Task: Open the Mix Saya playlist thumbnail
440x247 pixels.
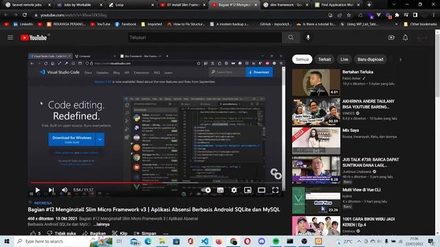Action: tap(316, 141)
